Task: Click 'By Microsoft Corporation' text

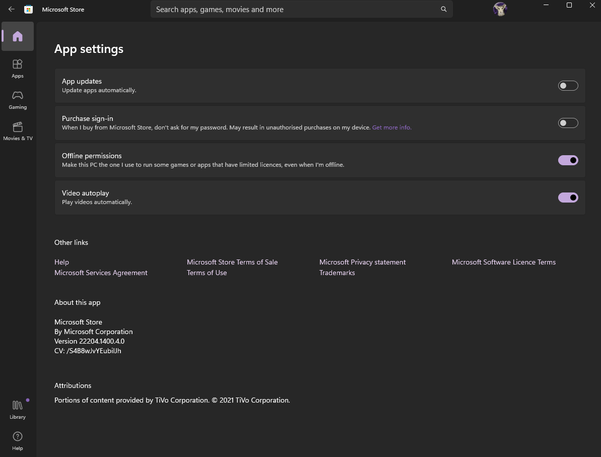Action: click(94, 332)
